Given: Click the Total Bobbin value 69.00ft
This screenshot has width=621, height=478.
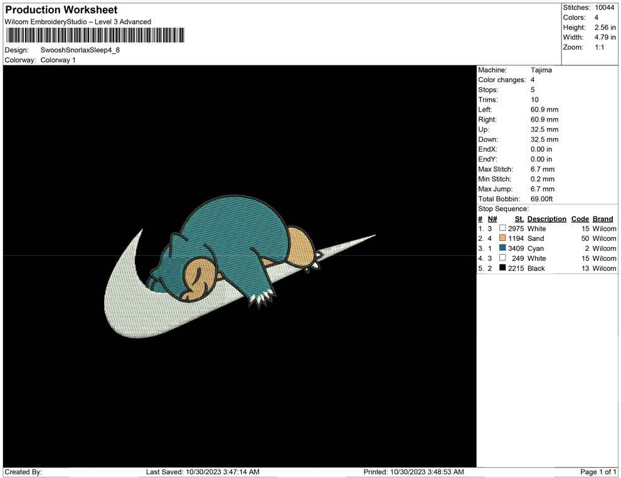Looking at the screenshot, I should (541, 199).
